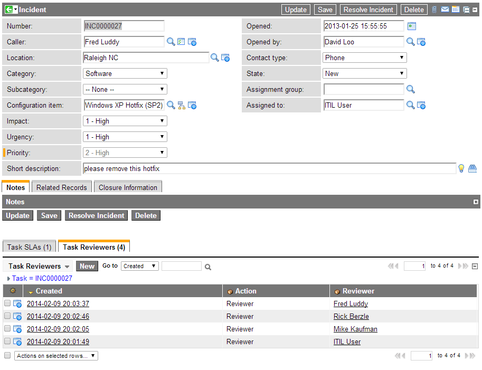Switch to the Related Records tab

pos(61,187)
